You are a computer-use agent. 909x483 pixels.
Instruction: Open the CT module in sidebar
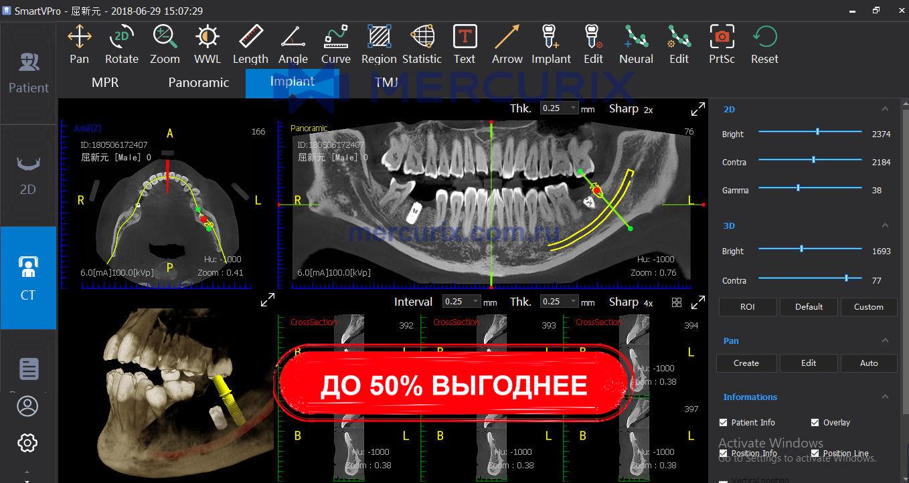[28, 278]
